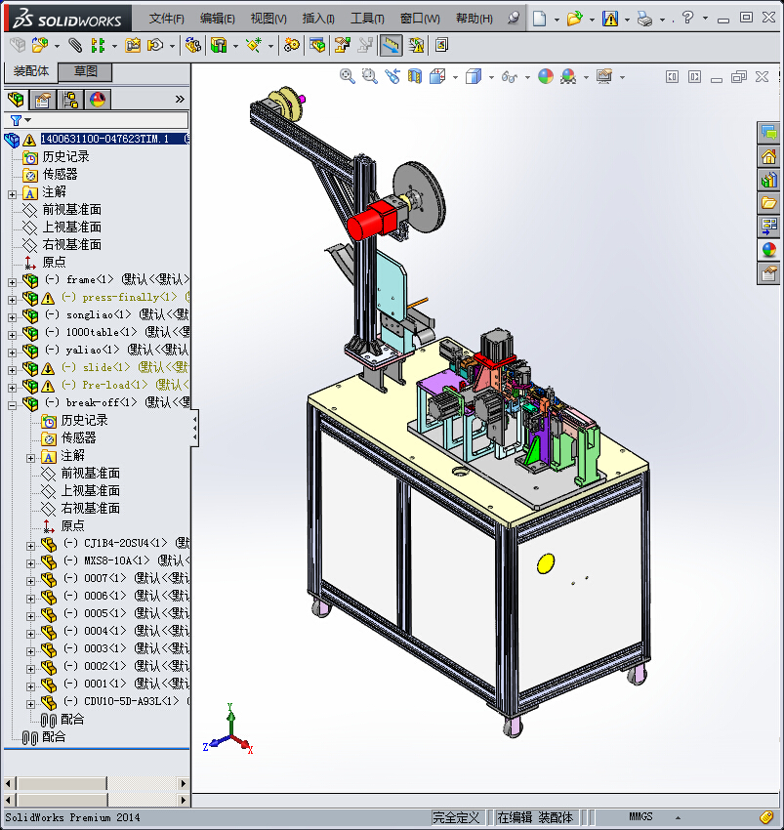Viewport: 784px width, 830px height.
Task: Click the View Orientation icon
Action: click(x=437, y=77)
